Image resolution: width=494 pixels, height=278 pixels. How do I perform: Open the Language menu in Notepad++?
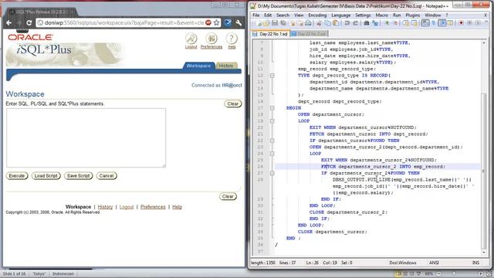(x=341, y=15)
